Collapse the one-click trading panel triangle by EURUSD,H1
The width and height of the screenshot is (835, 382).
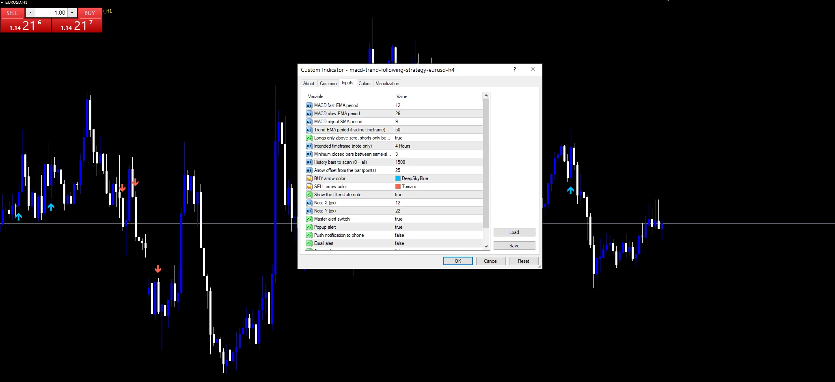tap(2, 2)
